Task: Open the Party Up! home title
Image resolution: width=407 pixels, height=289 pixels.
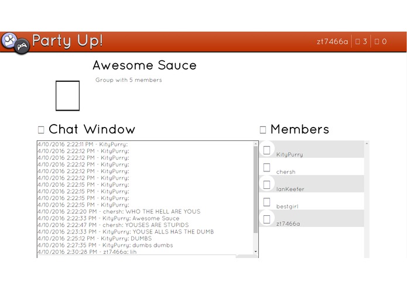Action: (67, 41)
